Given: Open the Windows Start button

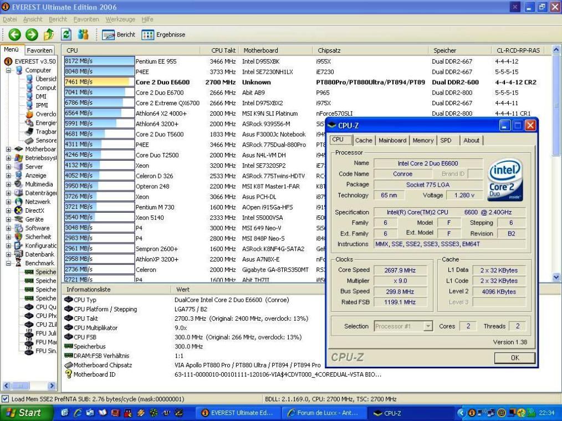Looking at the screenshot, I should (27, 413).
